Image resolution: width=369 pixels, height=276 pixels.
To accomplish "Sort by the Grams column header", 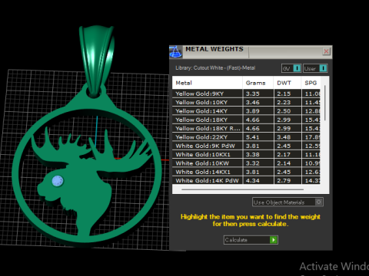I will tap(258, 83).
